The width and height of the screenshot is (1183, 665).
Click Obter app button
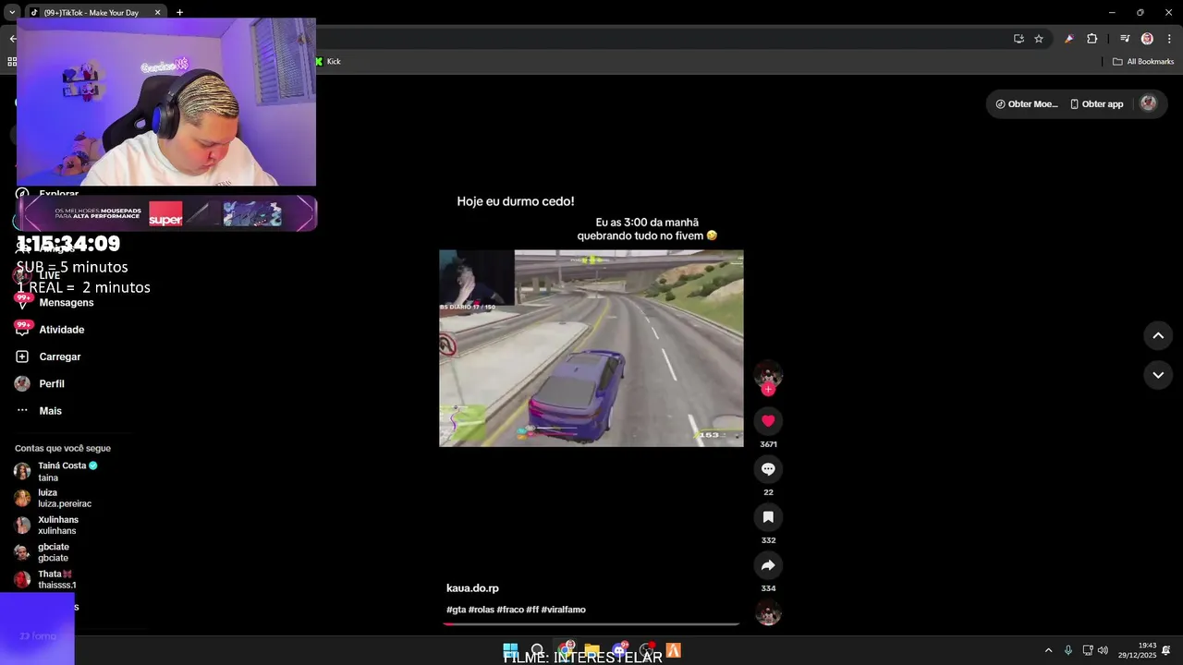1096,104
